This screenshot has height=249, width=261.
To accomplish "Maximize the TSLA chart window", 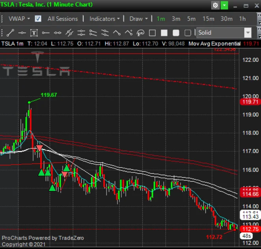I will [x=246, y=6].
